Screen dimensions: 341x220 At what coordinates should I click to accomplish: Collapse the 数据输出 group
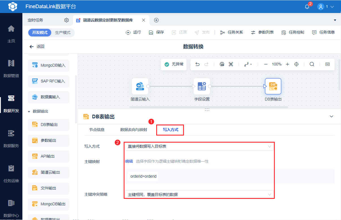29,112
